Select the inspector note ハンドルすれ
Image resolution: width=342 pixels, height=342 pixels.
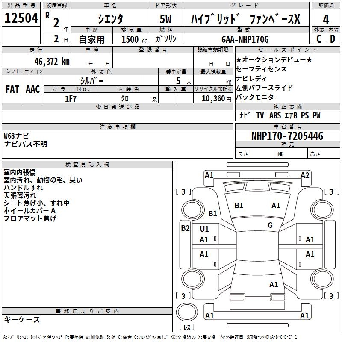tap(23, 188)
